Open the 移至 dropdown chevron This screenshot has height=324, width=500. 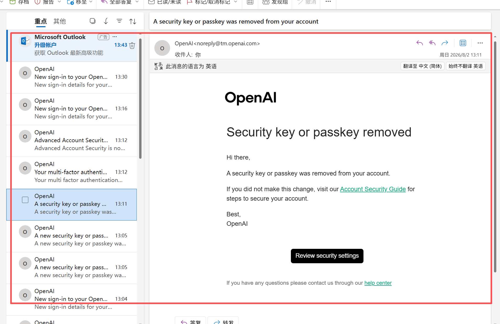click(x=91, y=2)
